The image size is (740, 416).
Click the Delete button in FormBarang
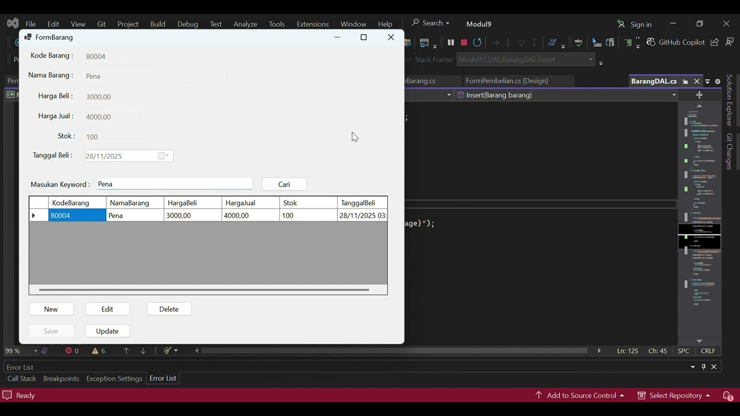point(169,309)
